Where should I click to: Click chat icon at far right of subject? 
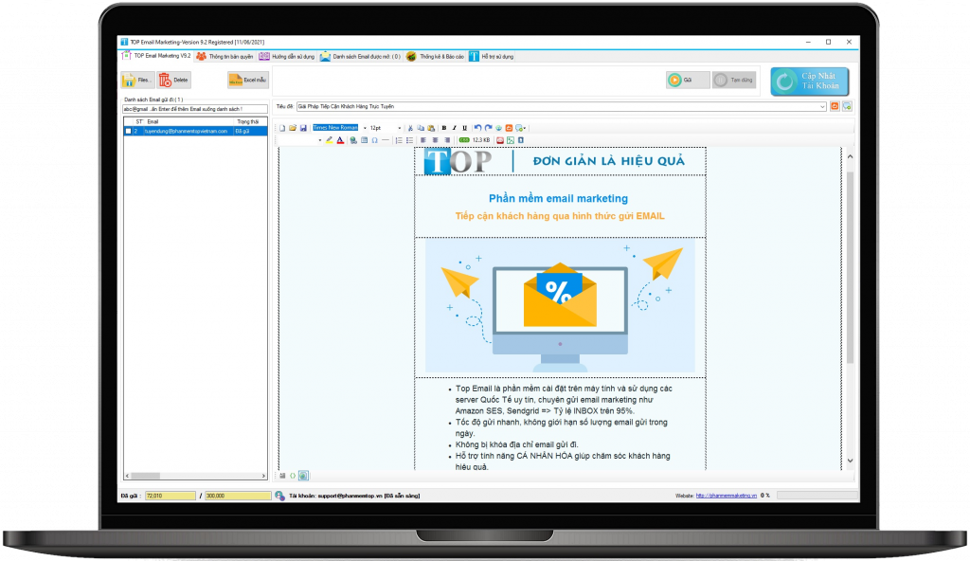847,106
